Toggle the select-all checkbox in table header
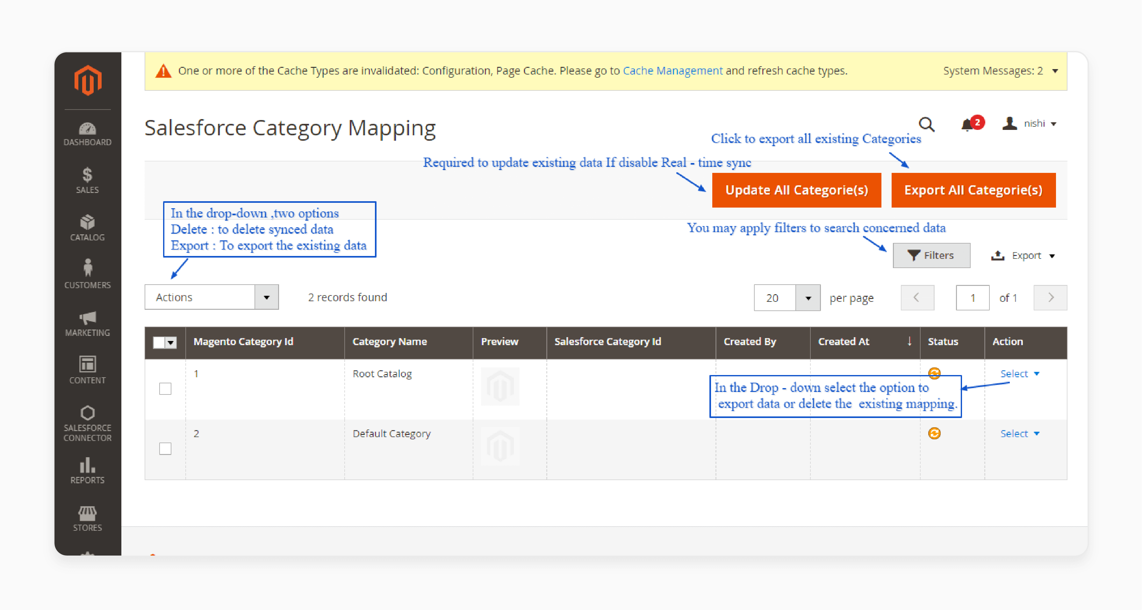This screenshot has width=1142, height=610. (159, 342)
